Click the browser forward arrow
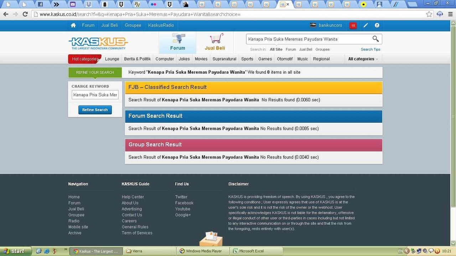This screenshot has width=456, height=256. point(15,14)
